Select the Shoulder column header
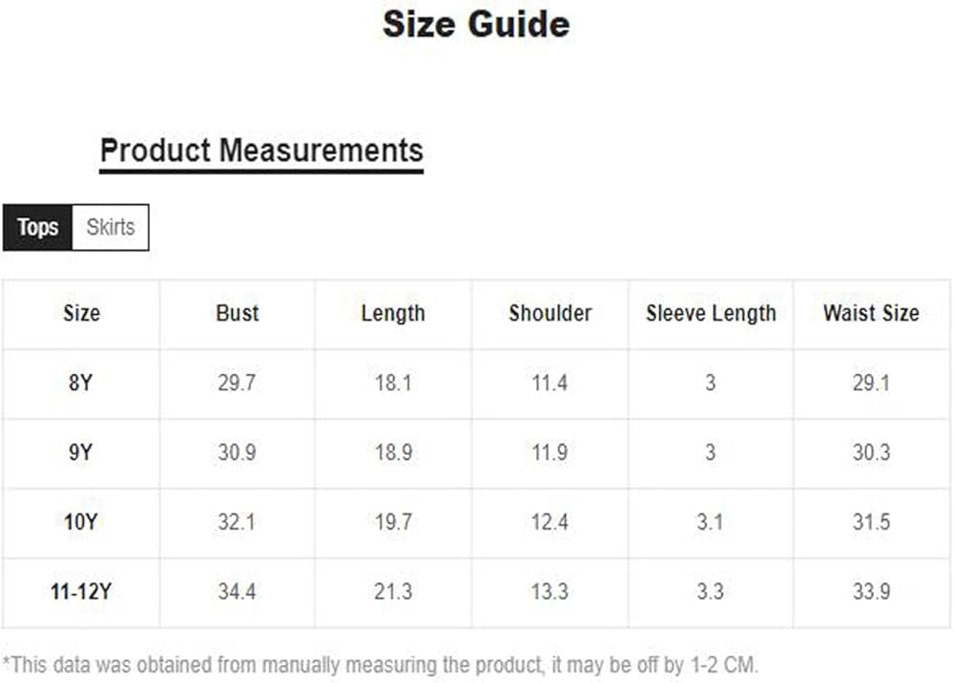This screenshot has width=954, height=683. (x=550, y=313)
